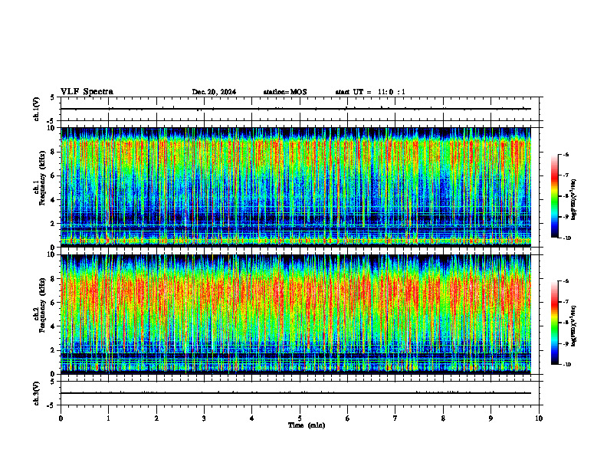Click time axis tick label "7"
Viewport: 607px width, 469px height.
point(395,418)
